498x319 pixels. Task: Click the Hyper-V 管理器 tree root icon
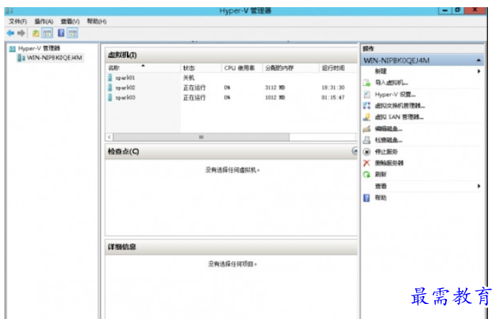pyautogui.click(x=12, y=49)
